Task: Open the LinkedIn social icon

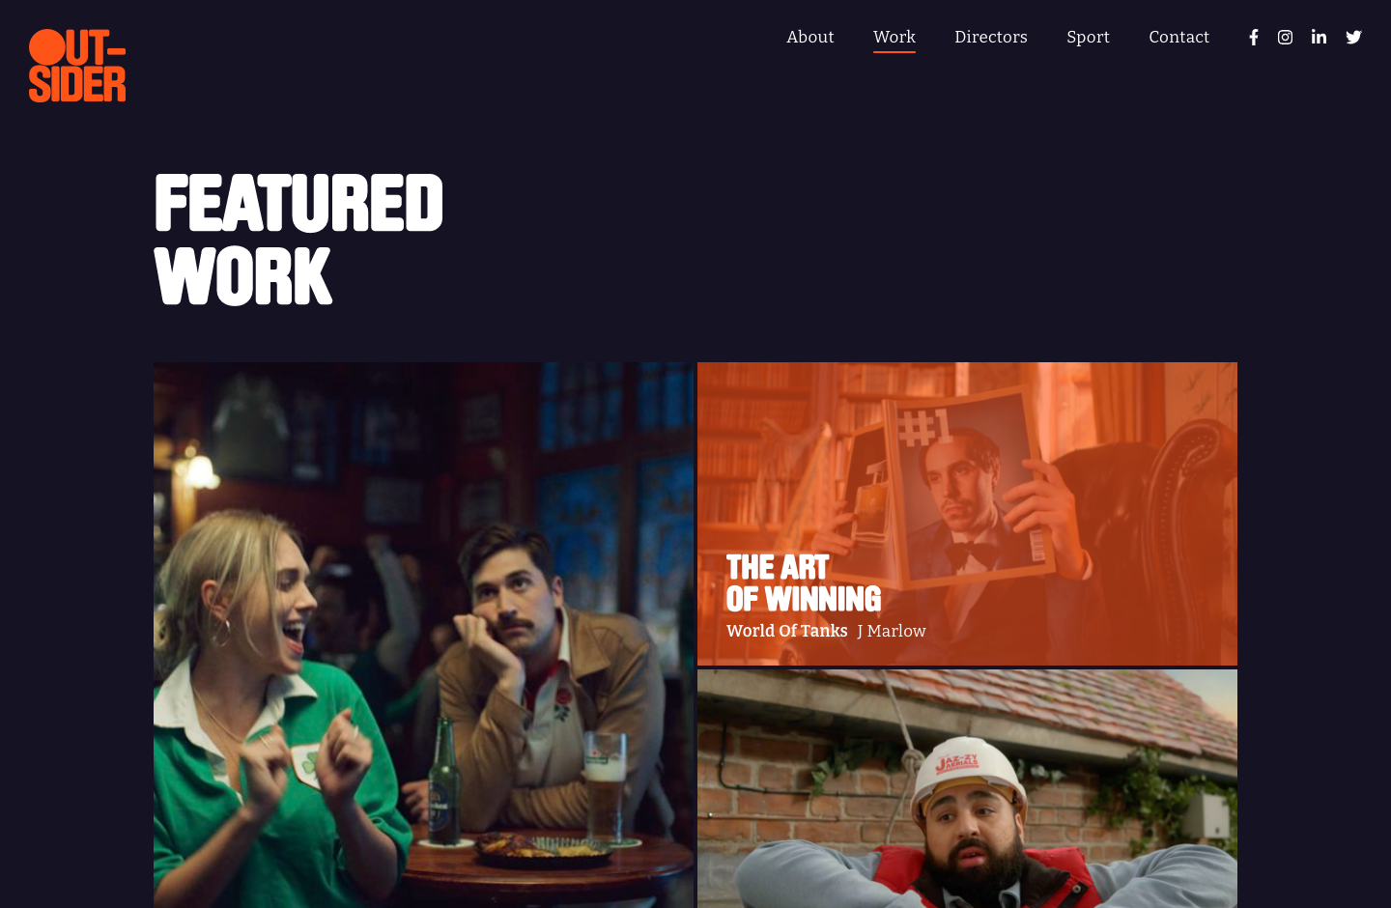Action: [x=1319, y=37]
